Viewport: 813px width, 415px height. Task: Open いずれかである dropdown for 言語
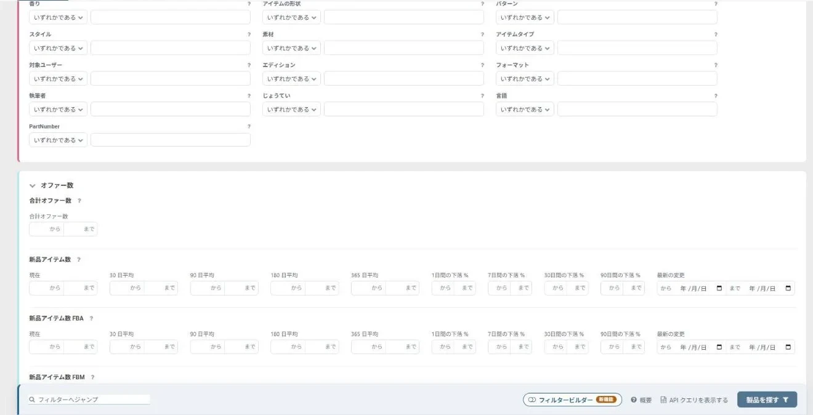[x=525, y=110]
